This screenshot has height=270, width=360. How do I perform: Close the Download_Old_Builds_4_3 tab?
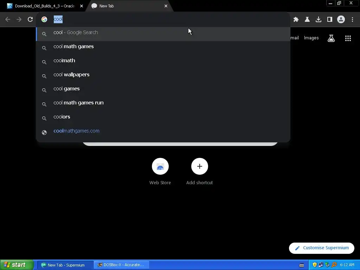82,6
